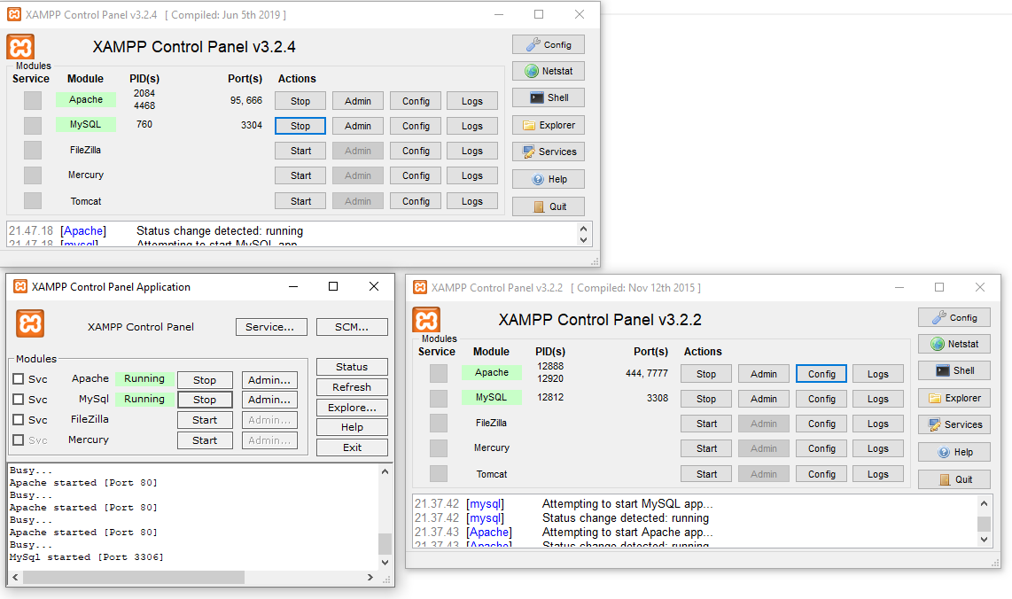
Task: Toggle MySQL service box in v3.2.4
Action: pyautogui.click(x=33, y=125)
